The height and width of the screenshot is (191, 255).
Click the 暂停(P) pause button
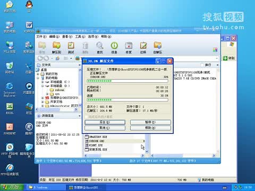point(150,122)
